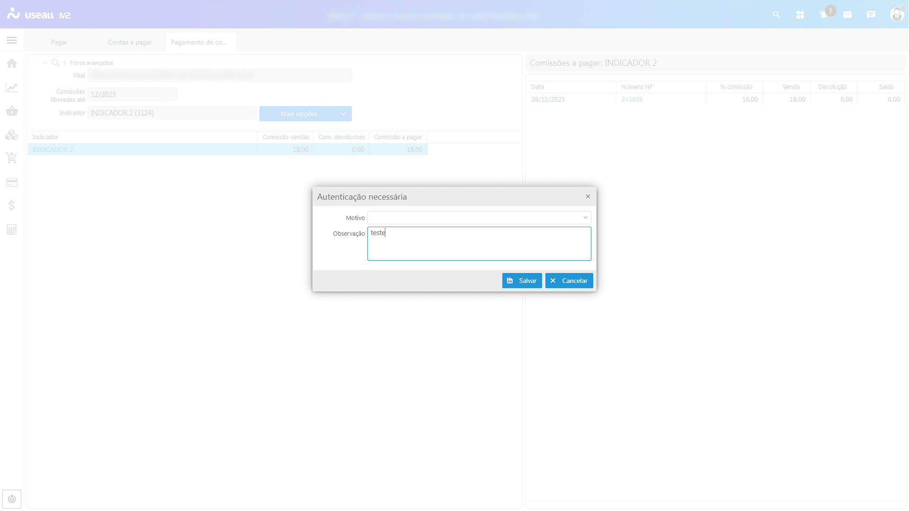
Task: Click the Indicador column header
Action: (143, 137)
